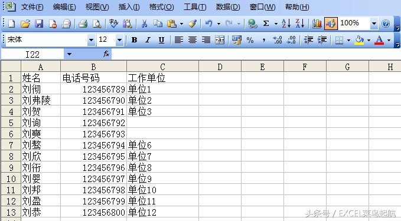This screenshot has width=401, height=221.
Task: Apply yellow Fill Color bucket
Action: tap(359, 40)
